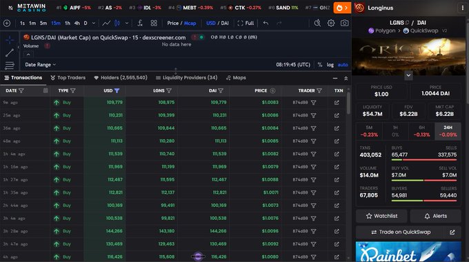This screenshot has height=262, width=469.
Task: Open the three-dot menu beside Longinus
Action: pos(462,8)
